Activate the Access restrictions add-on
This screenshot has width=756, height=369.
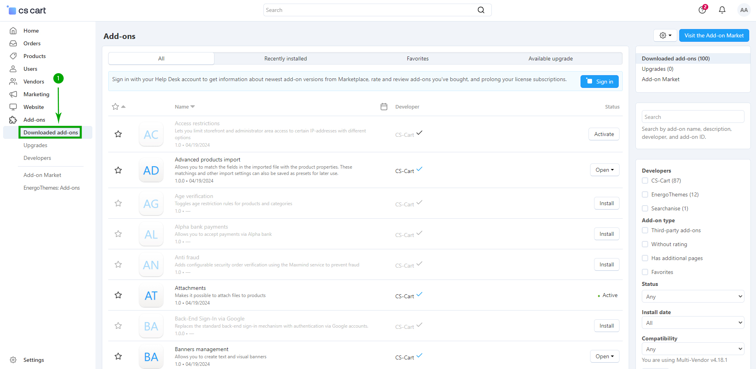[x=604, y=134]
